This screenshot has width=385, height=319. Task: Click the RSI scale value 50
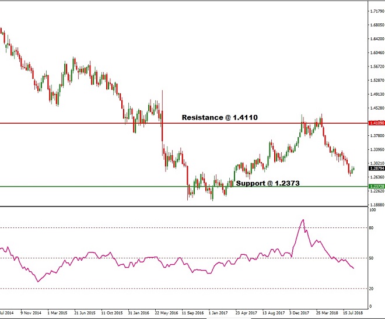pos(371,258)
